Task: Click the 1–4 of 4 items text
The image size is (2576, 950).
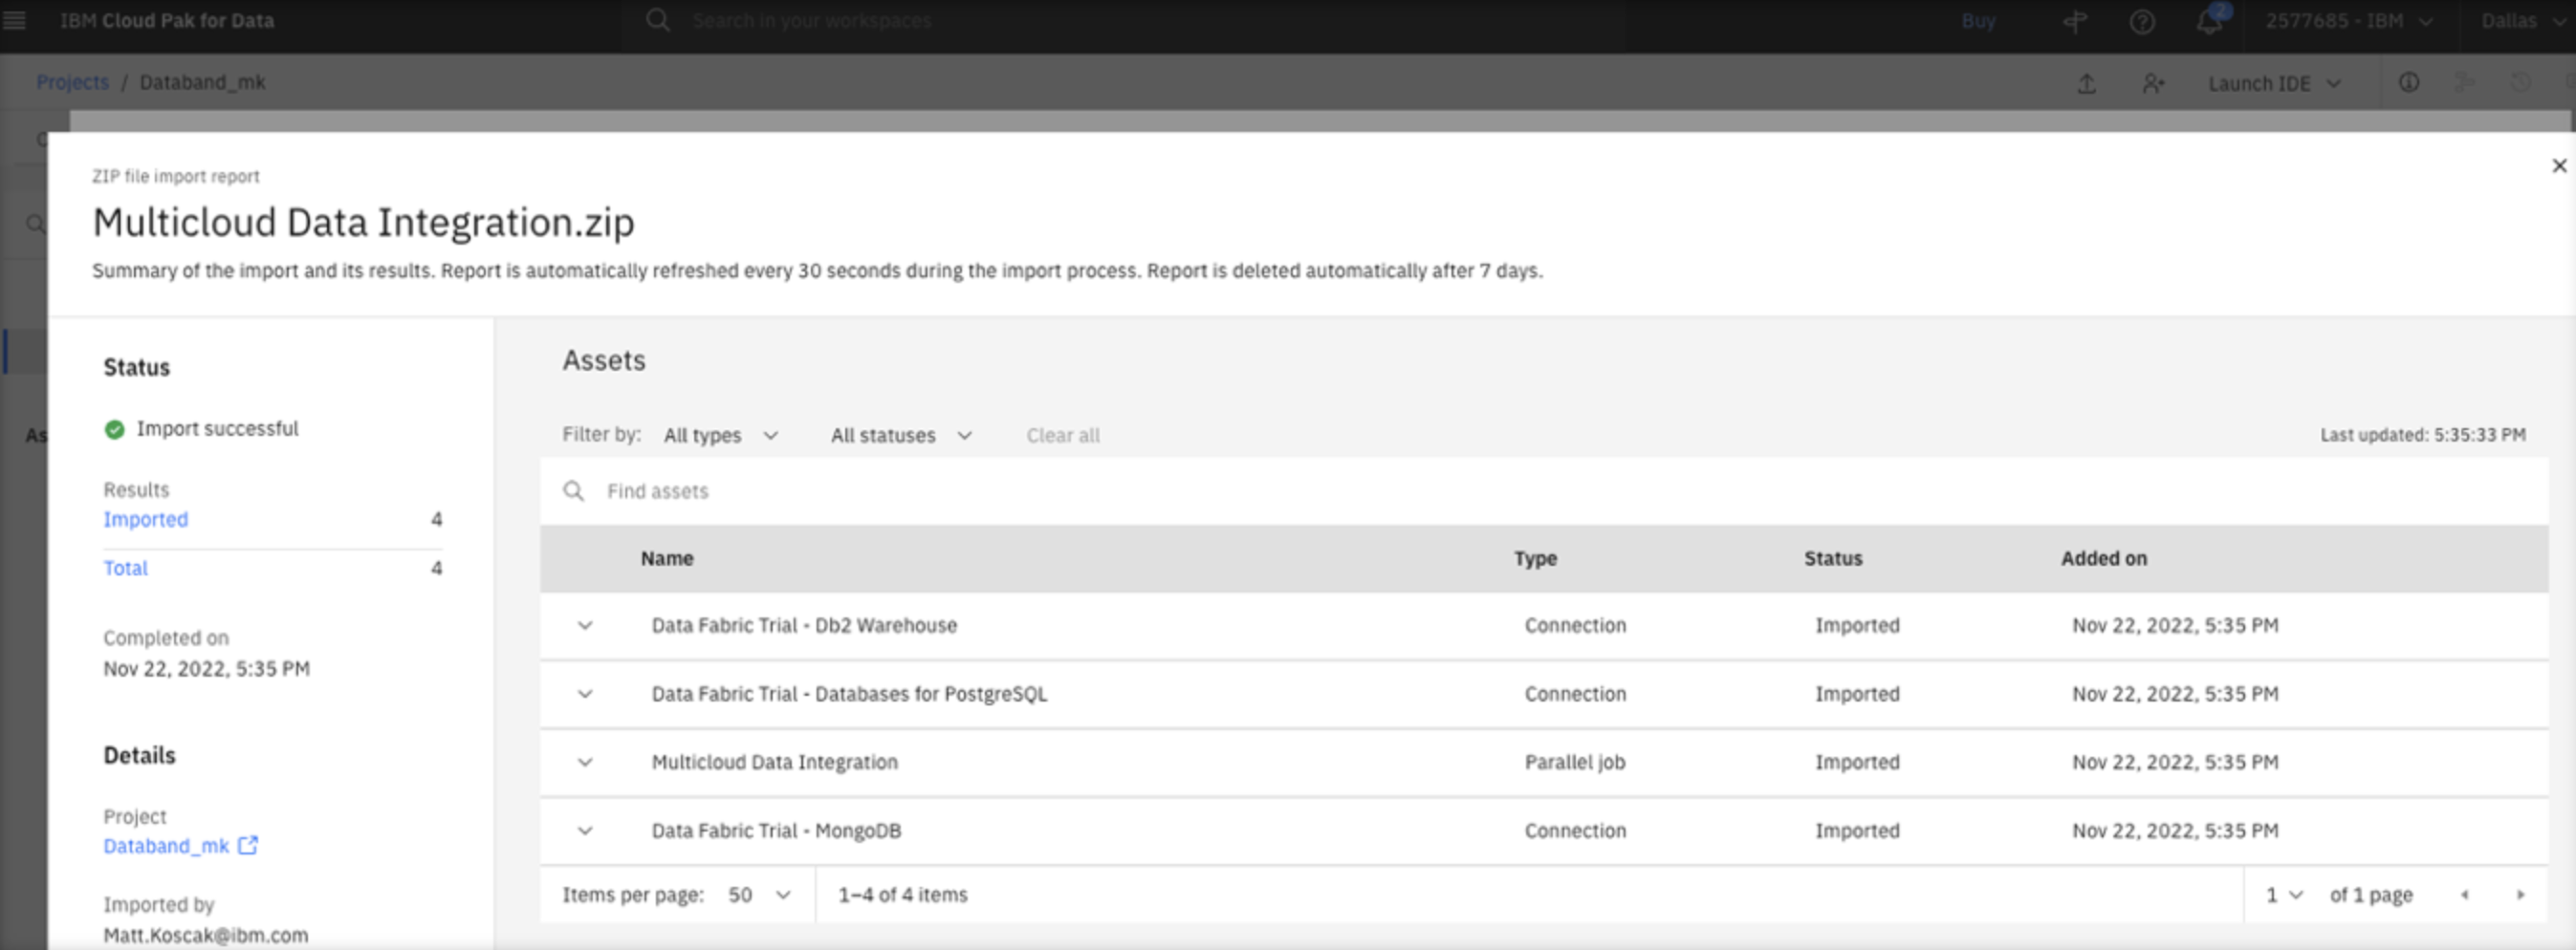Action: point(902,895)
